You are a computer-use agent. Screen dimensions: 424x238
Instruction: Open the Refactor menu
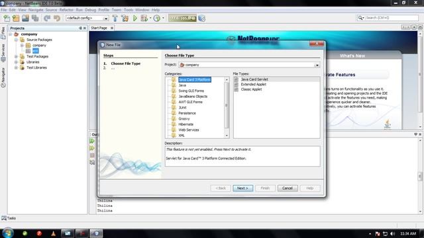pos(66,10)
